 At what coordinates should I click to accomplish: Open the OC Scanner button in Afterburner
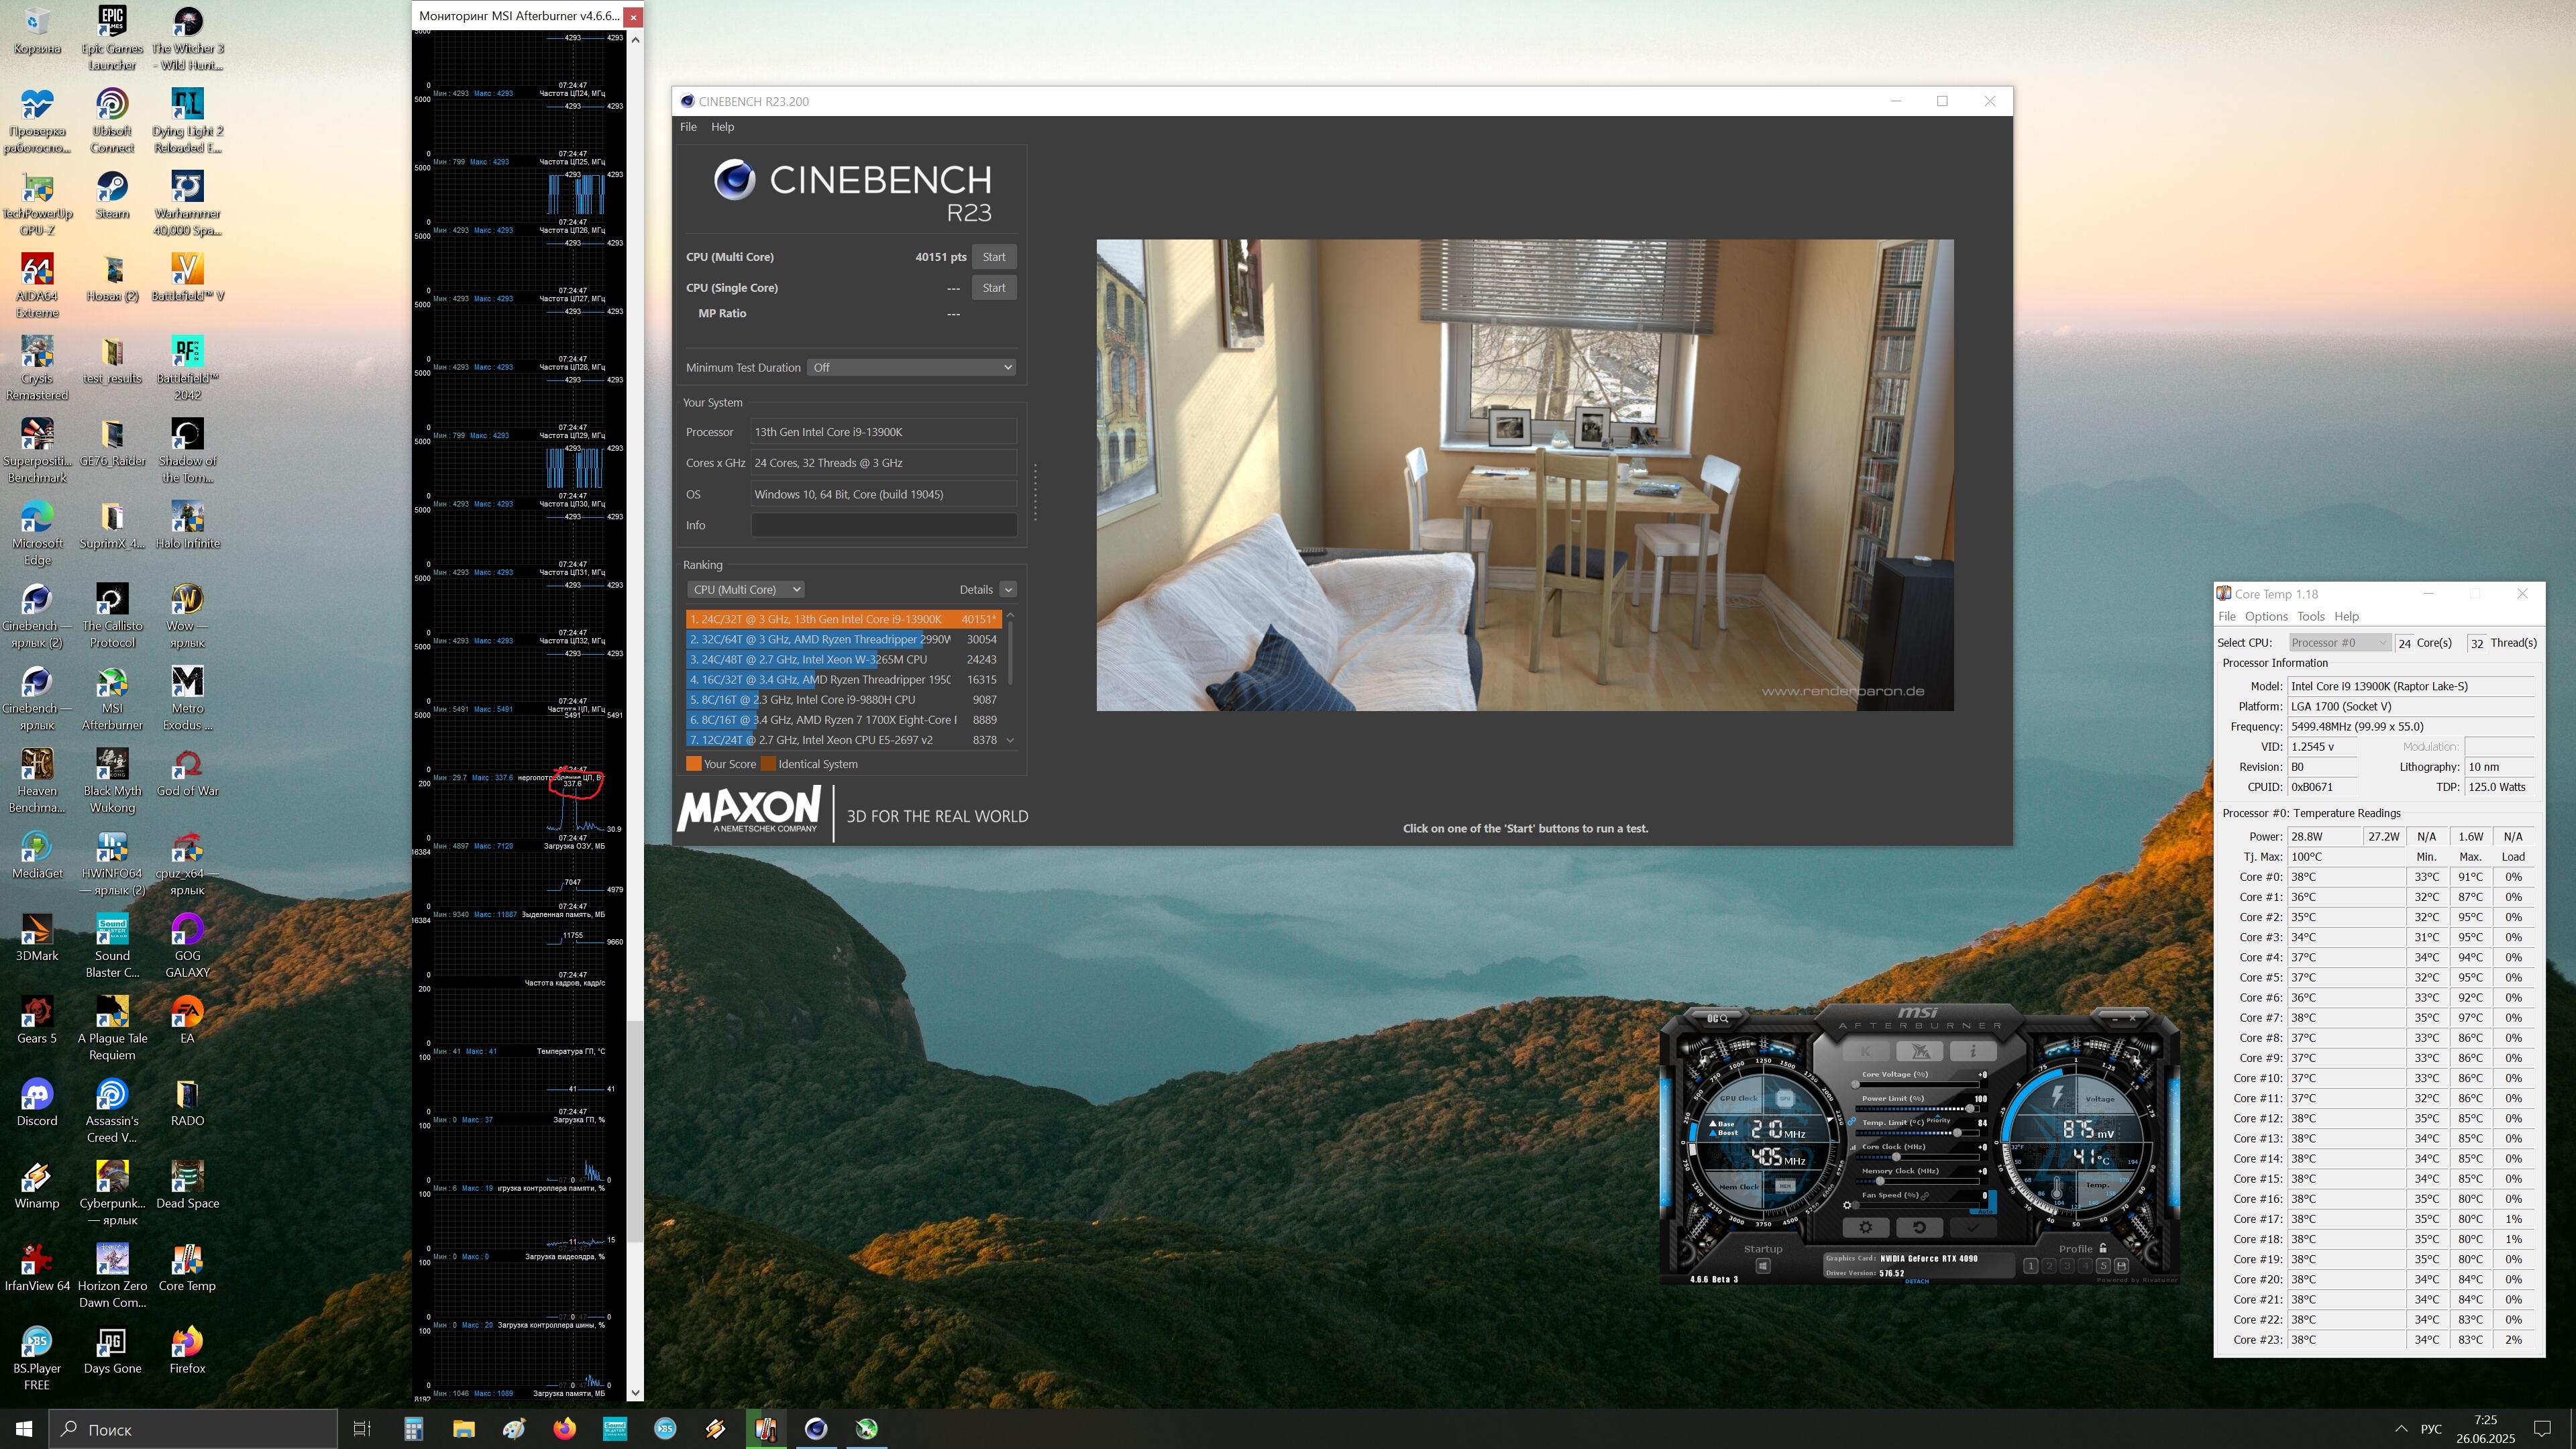[x=1718, y=1019]
